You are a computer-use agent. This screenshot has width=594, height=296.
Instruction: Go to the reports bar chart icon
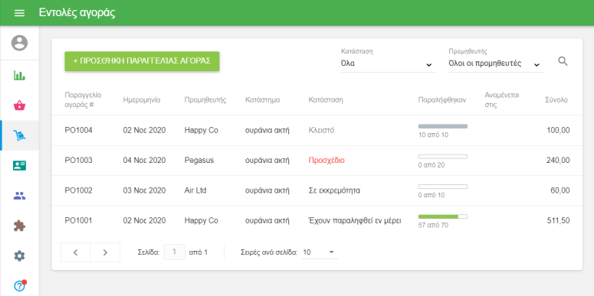19,76
